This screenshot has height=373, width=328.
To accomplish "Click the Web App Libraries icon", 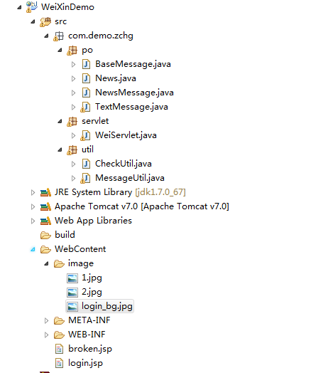I will [45, 221].
